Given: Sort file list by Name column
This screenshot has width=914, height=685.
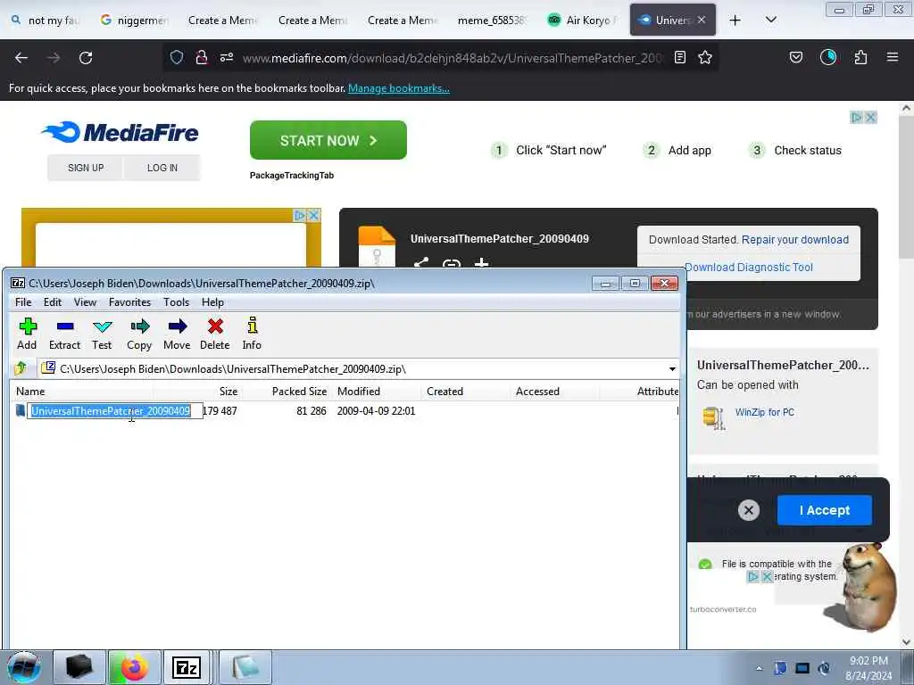Looking at the screenshot, I should (81, 392).
